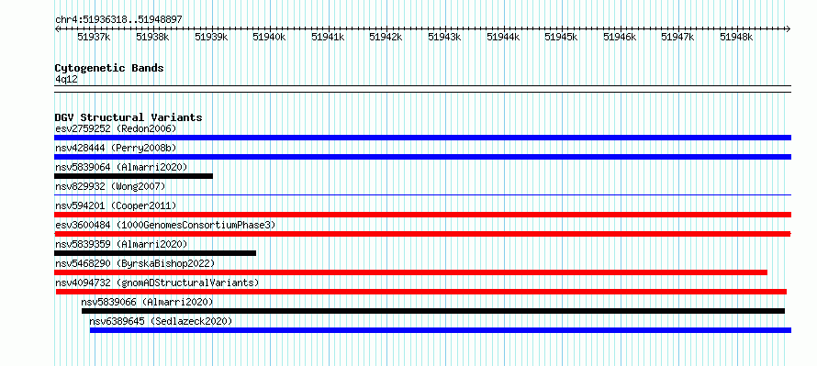
Task: Click the nsv5839066 (Almarri2020) label
Action: tap(147, 302)
